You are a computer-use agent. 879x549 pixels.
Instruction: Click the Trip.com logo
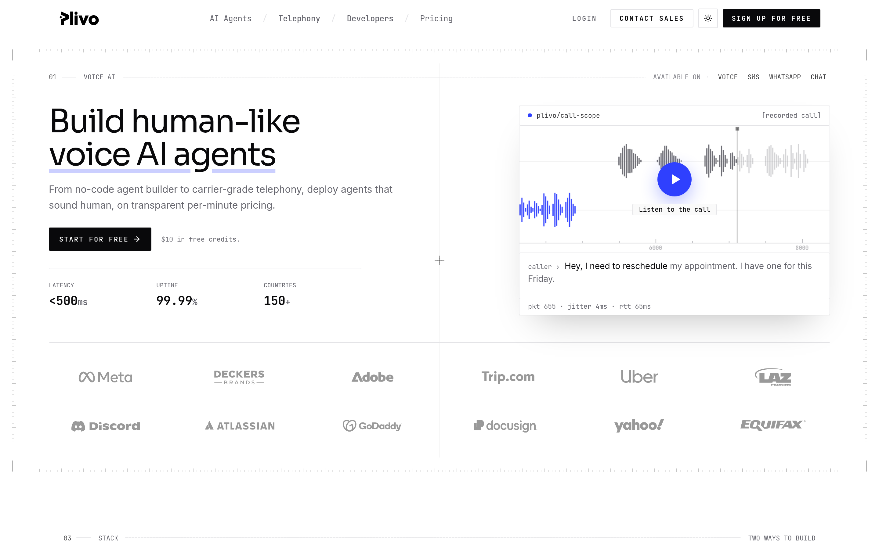(x=508, y=377)
